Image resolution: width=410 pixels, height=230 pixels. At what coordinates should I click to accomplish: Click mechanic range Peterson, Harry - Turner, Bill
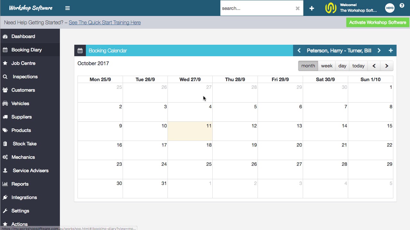tap(339, 50)
